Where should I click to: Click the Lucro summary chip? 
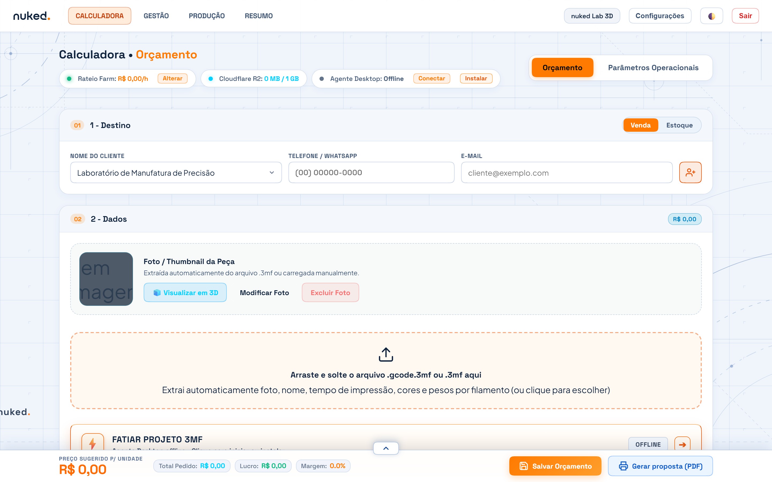[x=263, y=466]
